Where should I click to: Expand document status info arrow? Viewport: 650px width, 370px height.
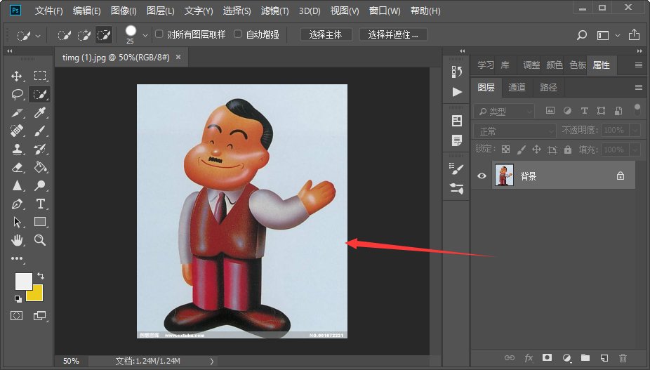[212, 362]
